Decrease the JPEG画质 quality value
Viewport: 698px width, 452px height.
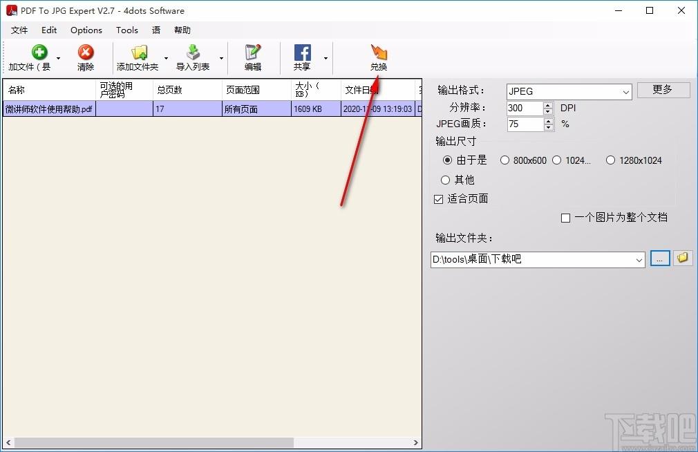pos(549,127)
